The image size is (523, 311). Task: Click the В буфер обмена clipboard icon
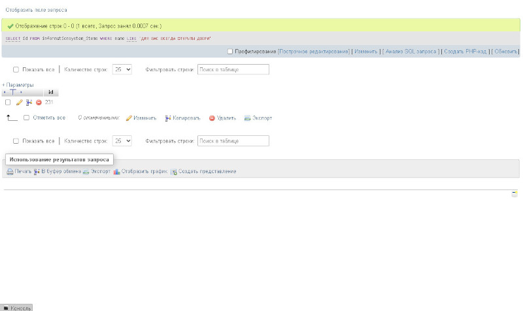click(x=37, y=172)
